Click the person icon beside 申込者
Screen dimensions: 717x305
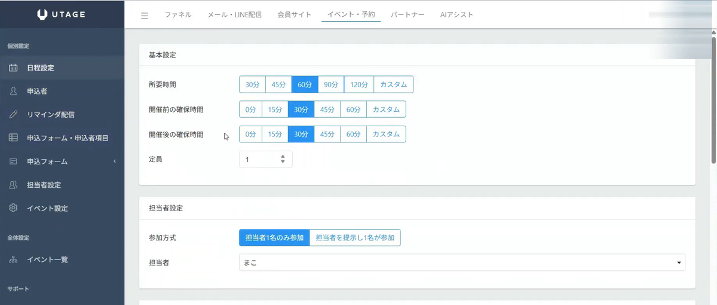[x=13, y=91]
